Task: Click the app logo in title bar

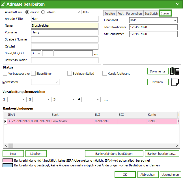Action: point(3,4)
